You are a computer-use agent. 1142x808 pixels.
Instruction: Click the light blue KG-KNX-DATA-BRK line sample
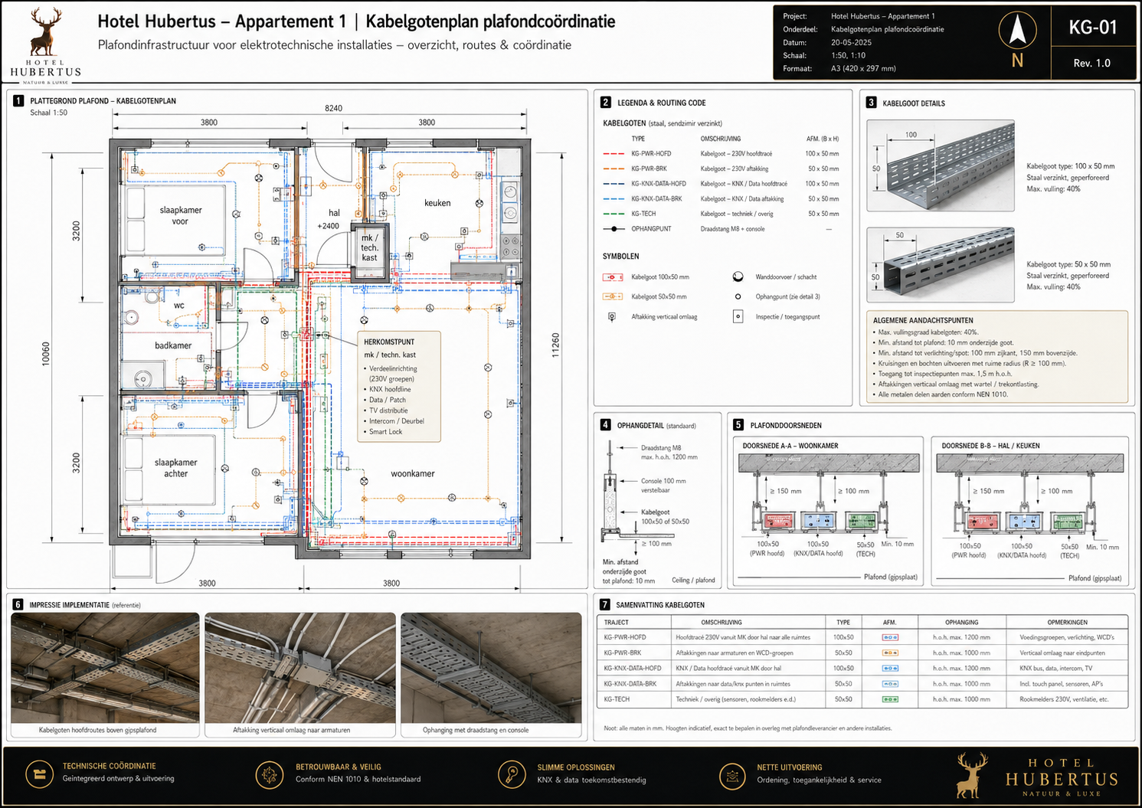tap(614, 198)
